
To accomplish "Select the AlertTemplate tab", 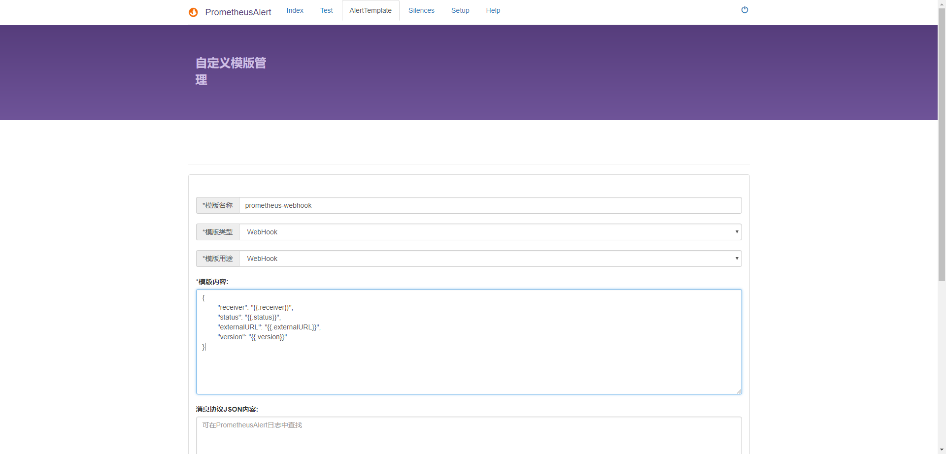I will pyautogui.click(x=371, y=10).
